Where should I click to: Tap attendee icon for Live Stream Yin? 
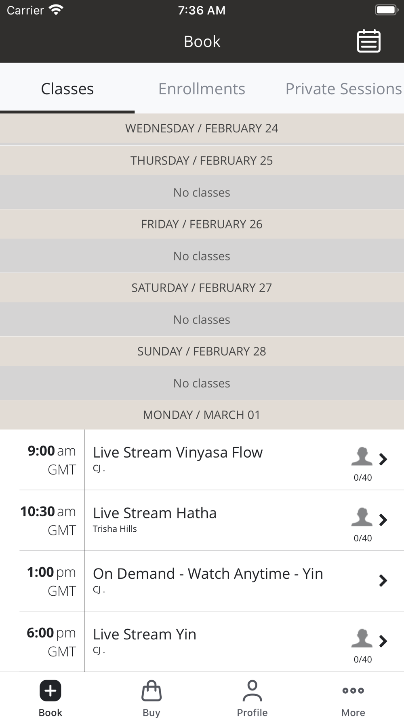point(362,638)
